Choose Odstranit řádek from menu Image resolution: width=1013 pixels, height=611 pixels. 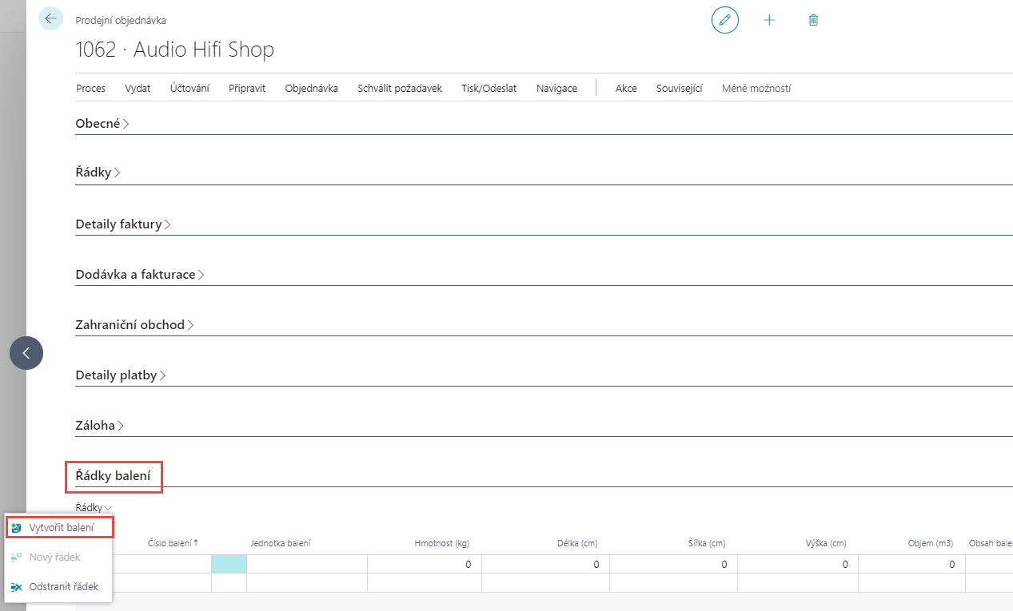63,586
